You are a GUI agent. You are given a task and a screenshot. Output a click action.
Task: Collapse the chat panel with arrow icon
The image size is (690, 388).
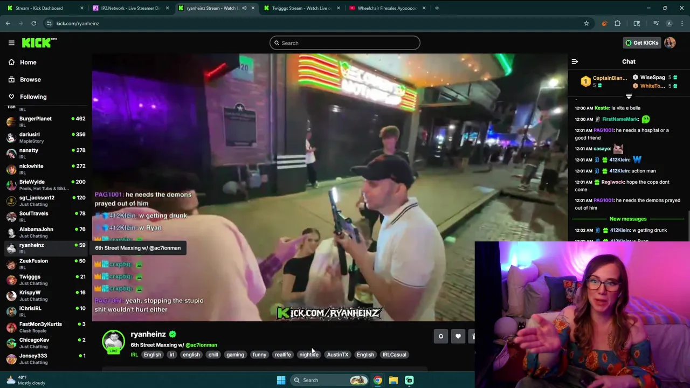575,61
